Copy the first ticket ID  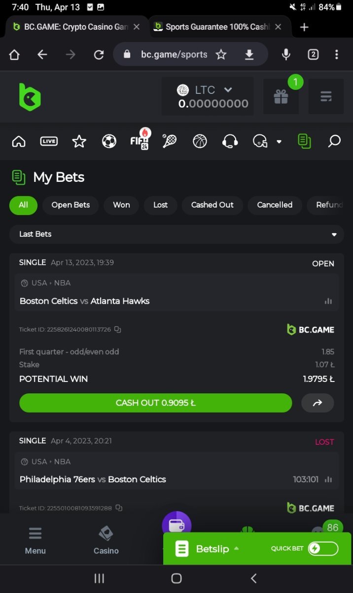[118, 330]
